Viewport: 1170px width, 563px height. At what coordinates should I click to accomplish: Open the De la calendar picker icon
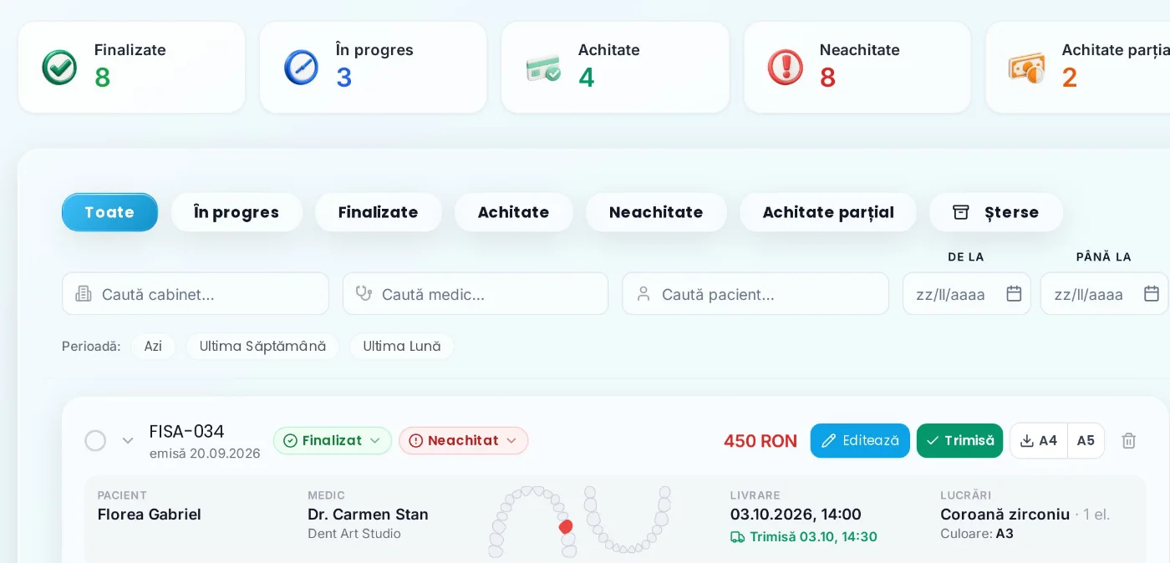[x=1014, y=294]
